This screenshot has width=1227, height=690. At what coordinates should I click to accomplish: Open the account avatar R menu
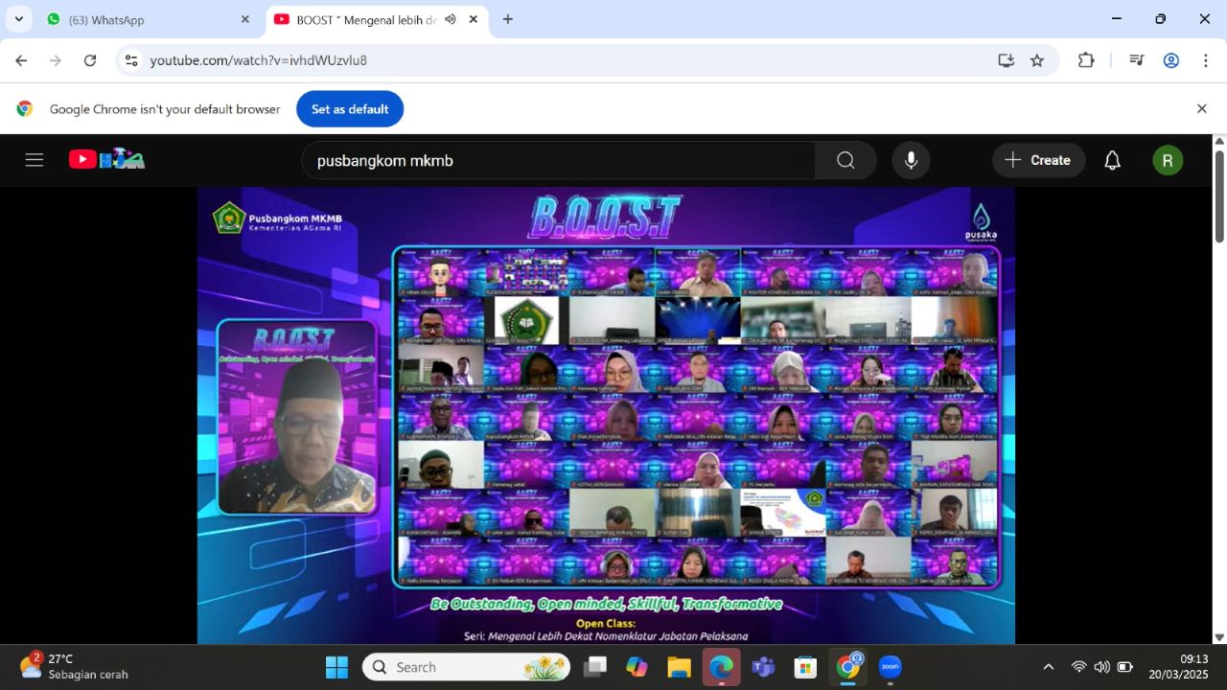[1168, 160]
